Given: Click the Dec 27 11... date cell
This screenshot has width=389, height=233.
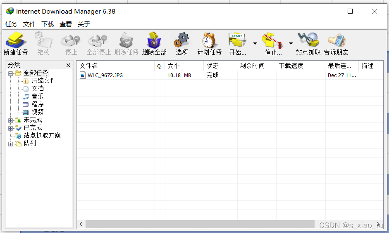Looking at the screenshot, I should click(342, 75).
